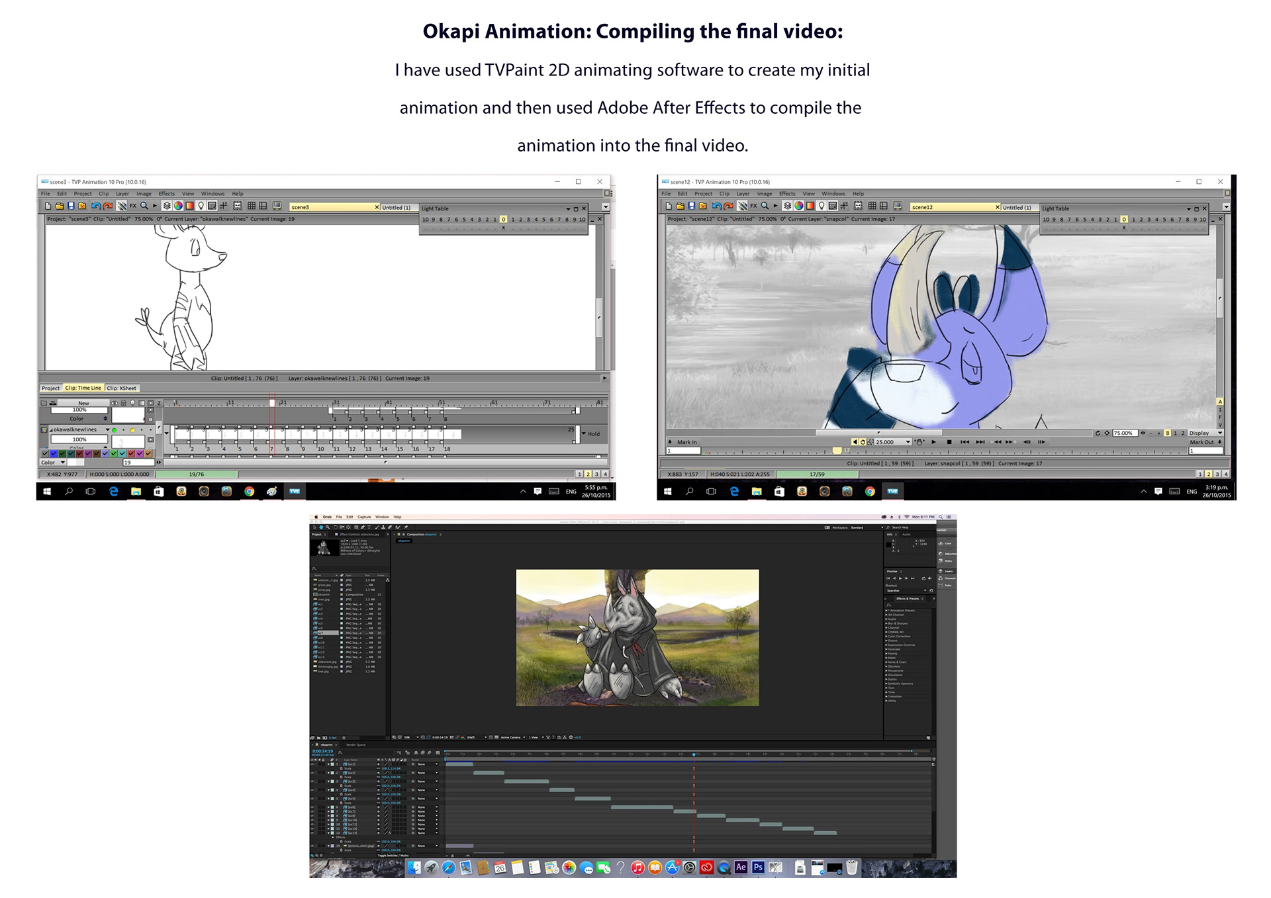Open Workspace Standard dropdown in After Effects
This screenshot has height=898, width=1271.
[x=867, y=527]
